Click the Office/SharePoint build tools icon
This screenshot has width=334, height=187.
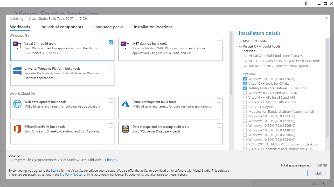pyautogui.click(x=17, y=129)
